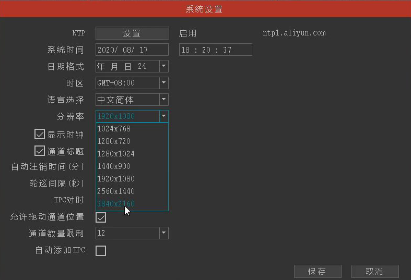This screenshot has width=411, height=280.
Task: Select 2560x1440 resolution option
Action: click(x=116, y=191)
